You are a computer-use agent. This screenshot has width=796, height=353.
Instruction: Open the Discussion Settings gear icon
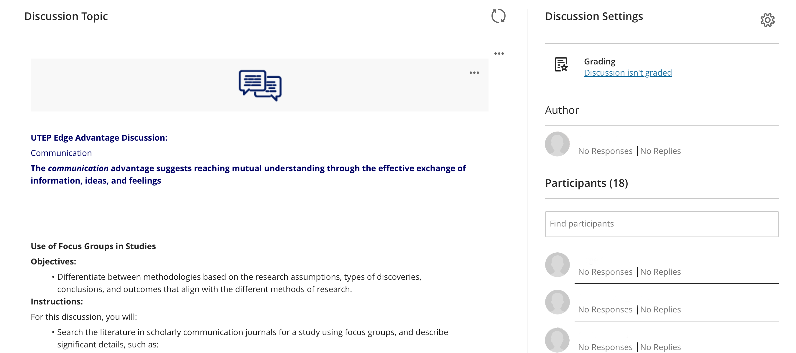click(767, 20)
